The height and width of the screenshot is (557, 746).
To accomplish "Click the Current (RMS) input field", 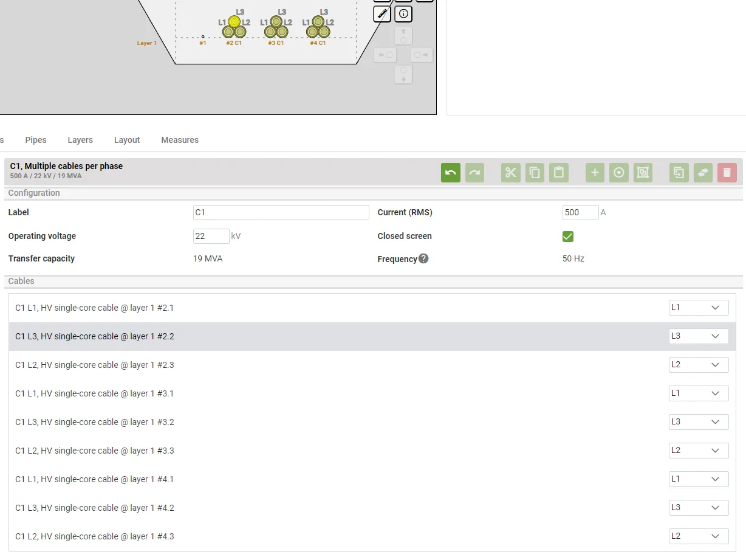I will pyautogui.click(x=580, y=213).
